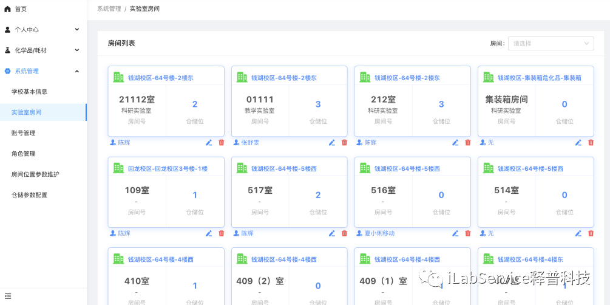Click the building icon on 109室 card

click(118, 168)
